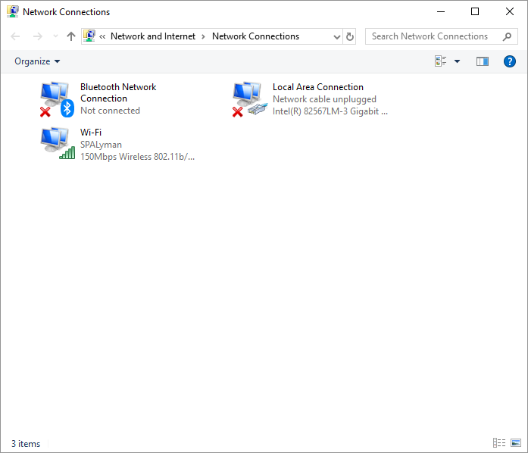528x453 pixels.
Task: Click the search magnifier icon
Action: (507, 36)
